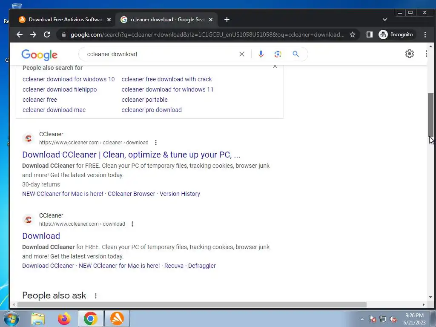Clear the search query with X
This screenshot has width=436, height=327.
click(242, 54)
